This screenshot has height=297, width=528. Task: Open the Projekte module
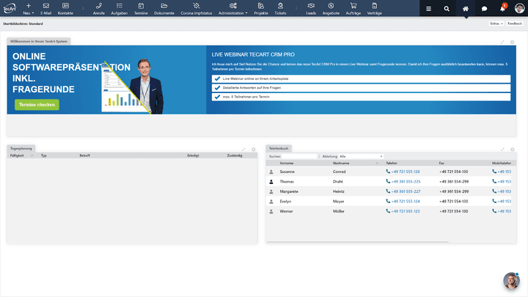coord(261,9)
